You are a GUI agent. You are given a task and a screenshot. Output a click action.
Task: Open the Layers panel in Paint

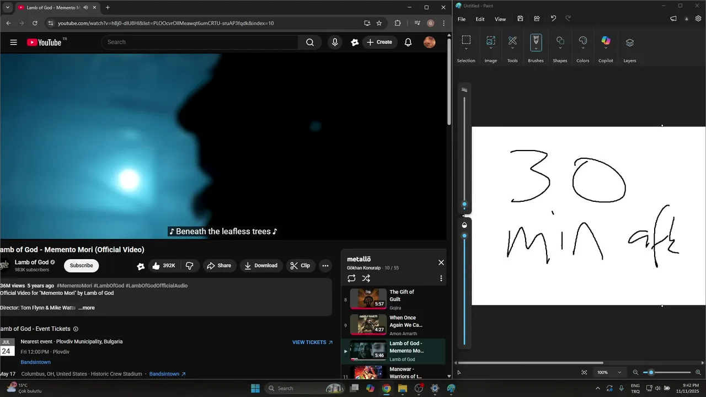click(x=630, y=42)
